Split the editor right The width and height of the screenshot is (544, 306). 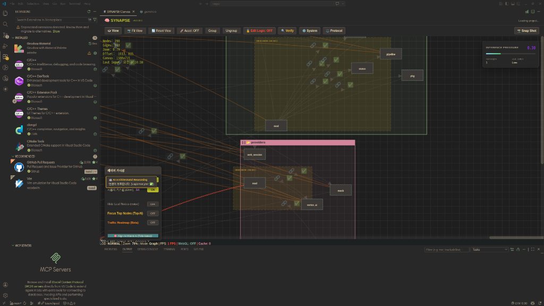pos(533,12)
